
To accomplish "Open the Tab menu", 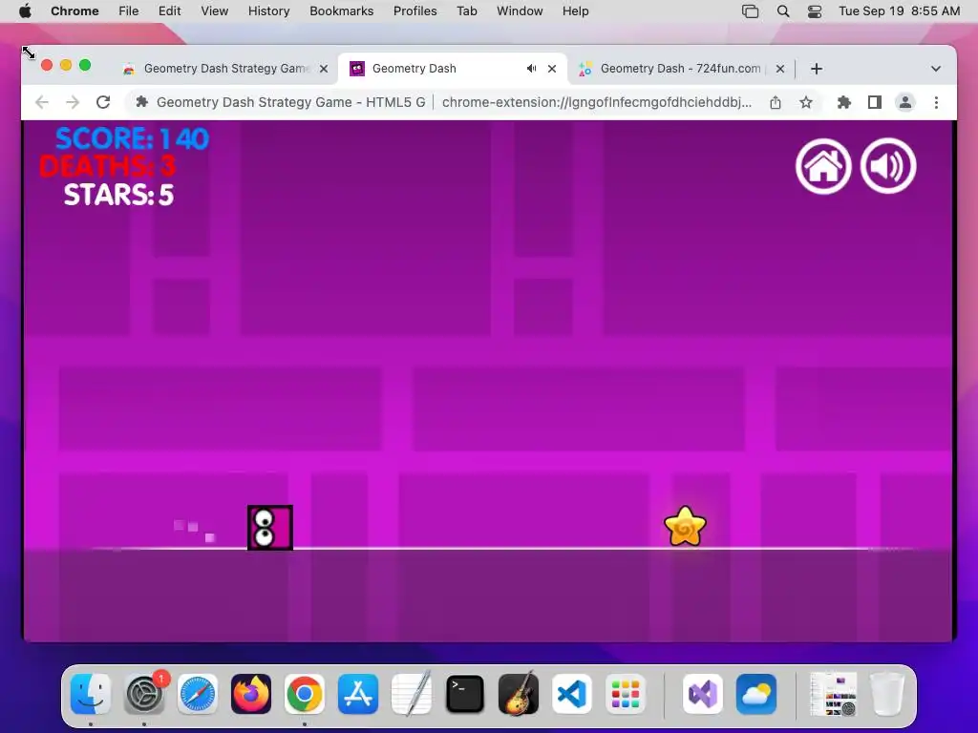I will click(x=466, y=11).
